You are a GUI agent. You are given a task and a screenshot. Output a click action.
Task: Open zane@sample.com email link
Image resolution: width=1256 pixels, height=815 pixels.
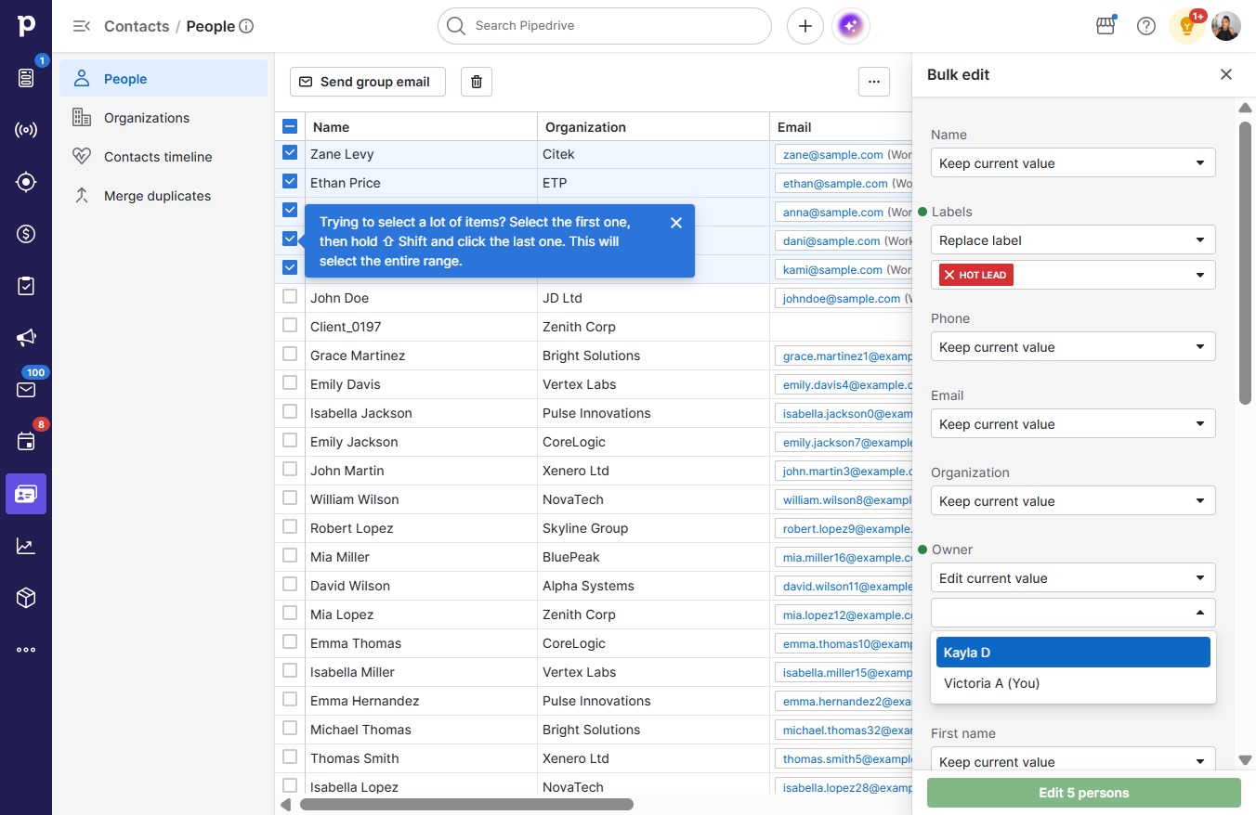(x=832, y=155)
